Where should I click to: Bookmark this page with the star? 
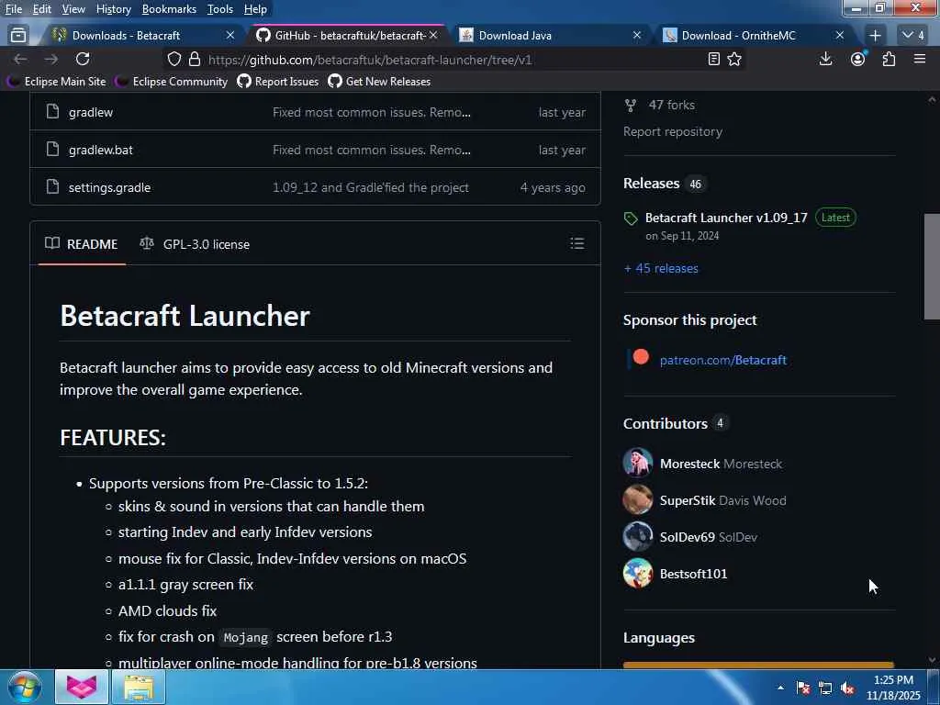click(x=734, y=59)
